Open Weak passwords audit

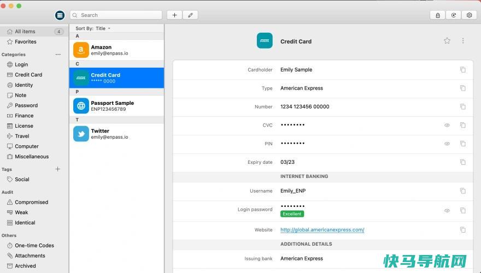click(x=34, y=212)
